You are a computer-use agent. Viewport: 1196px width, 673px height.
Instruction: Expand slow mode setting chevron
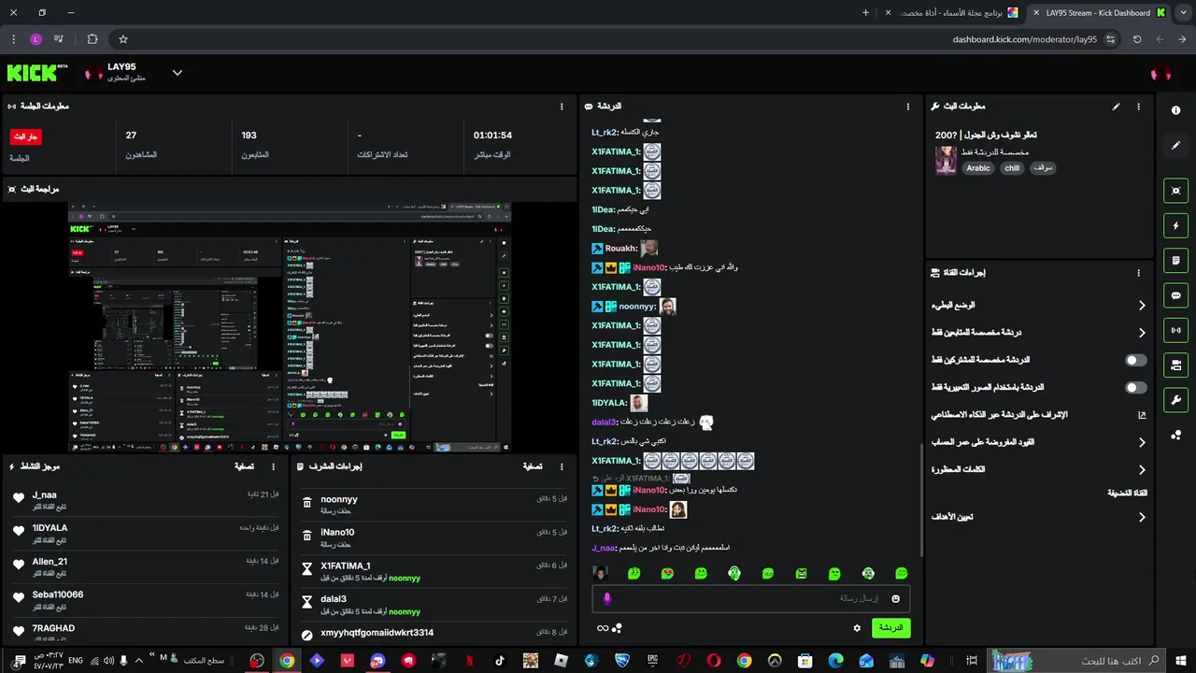pos(1142,305)
